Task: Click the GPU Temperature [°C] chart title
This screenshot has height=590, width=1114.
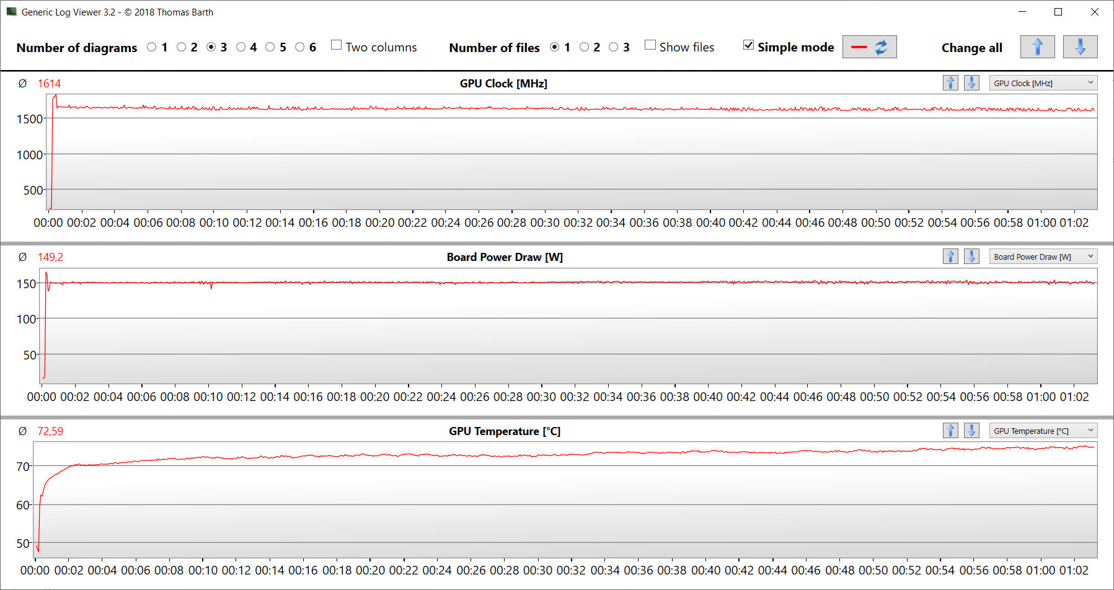Action: (505, 431)
